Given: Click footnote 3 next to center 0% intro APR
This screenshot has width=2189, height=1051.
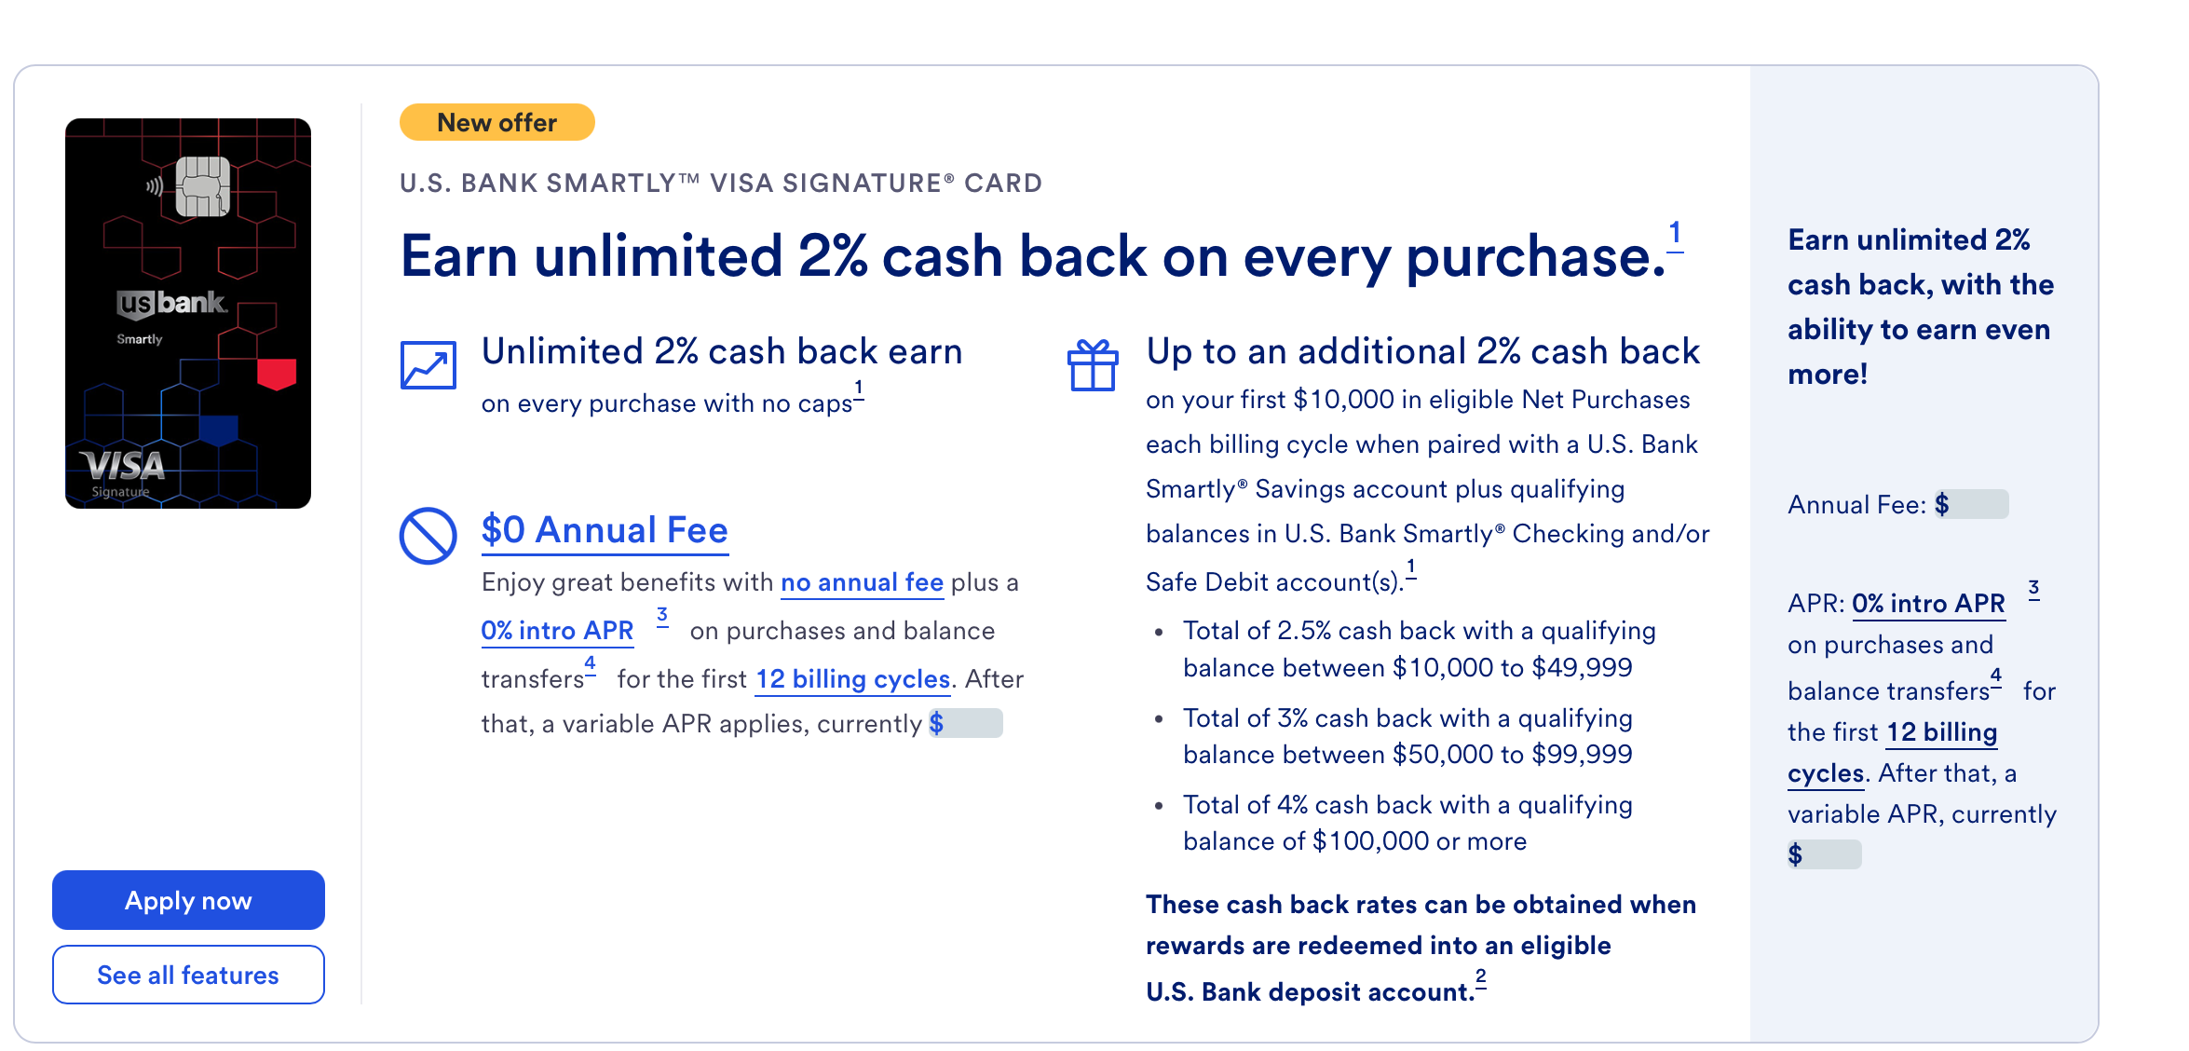Looking at the screenshot, I should pos(662,616).
